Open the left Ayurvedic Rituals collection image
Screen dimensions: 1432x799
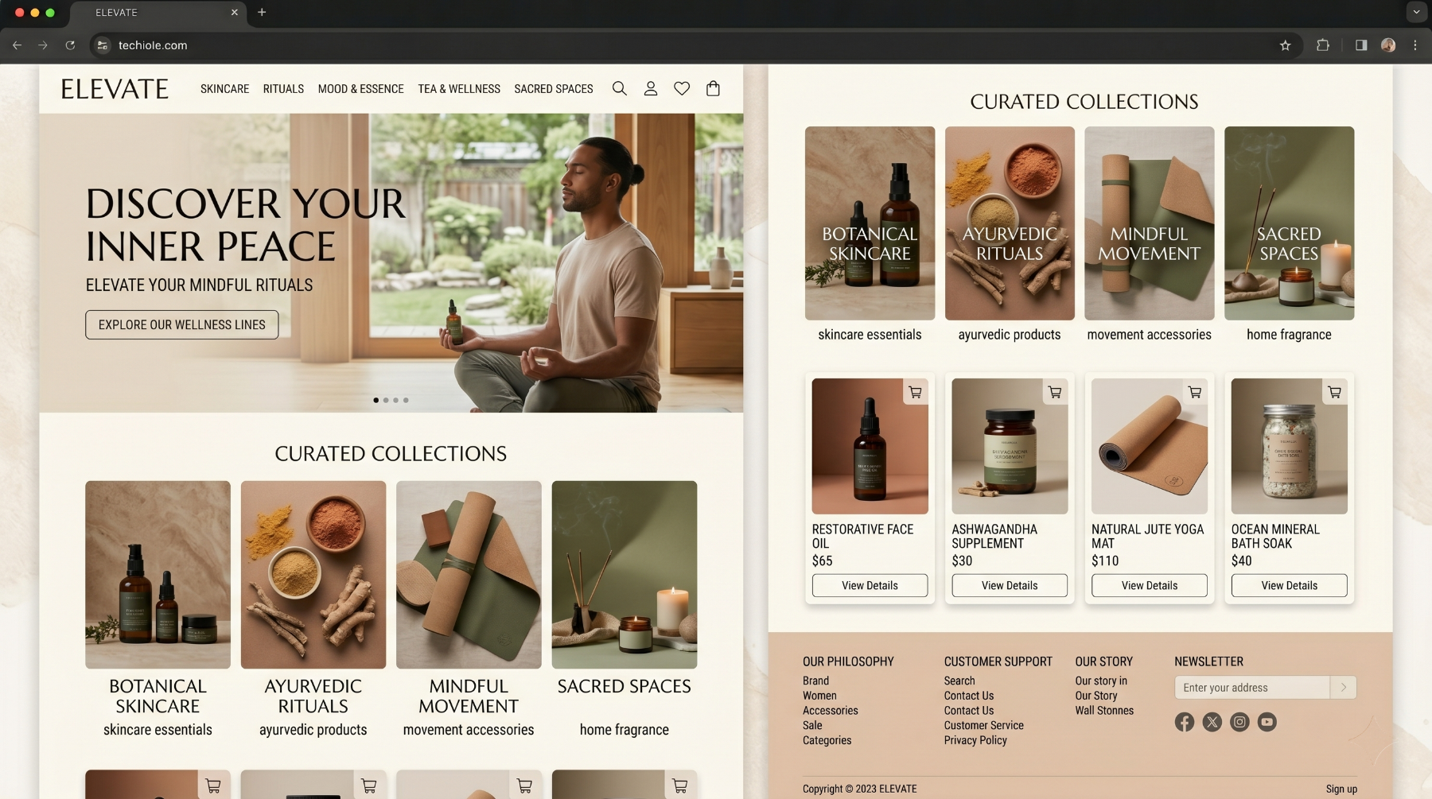[313, 575]
